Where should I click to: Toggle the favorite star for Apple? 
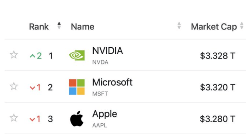[x=14, y=118]
